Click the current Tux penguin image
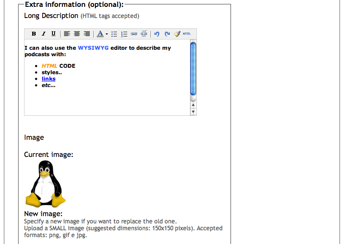 click(x=46, y=184)
